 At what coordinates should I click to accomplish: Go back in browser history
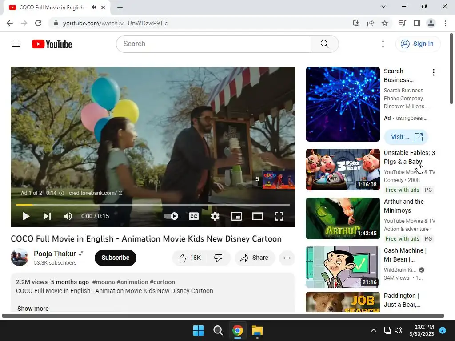(10, 23)
